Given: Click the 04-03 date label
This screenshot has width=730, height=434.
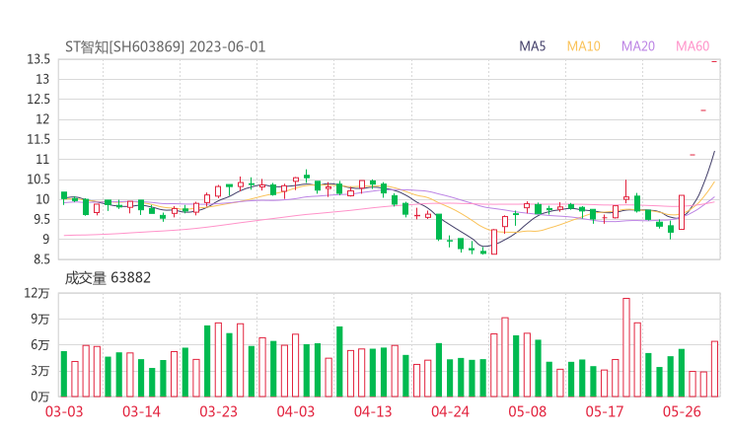Looking at the screenshot, I should 296,411.
